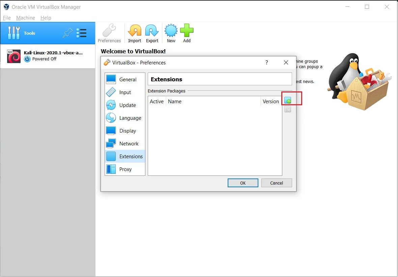Open the File menu
Screen dimensions: 398x277
[x=7, y=18]
